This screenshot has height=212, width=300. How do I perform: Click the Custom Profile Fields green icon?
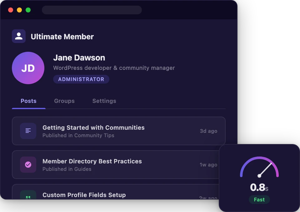click(28, 195)
